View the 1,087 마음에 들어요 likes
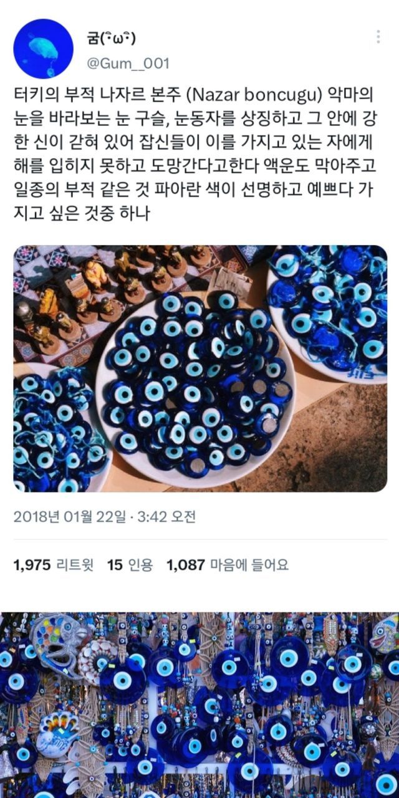The height and width of the screenshot is (798, 399). (228, 565)
